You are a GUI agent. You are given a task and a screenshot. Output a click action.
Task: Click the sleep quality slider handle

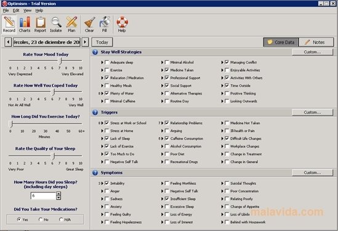point(53,156)
